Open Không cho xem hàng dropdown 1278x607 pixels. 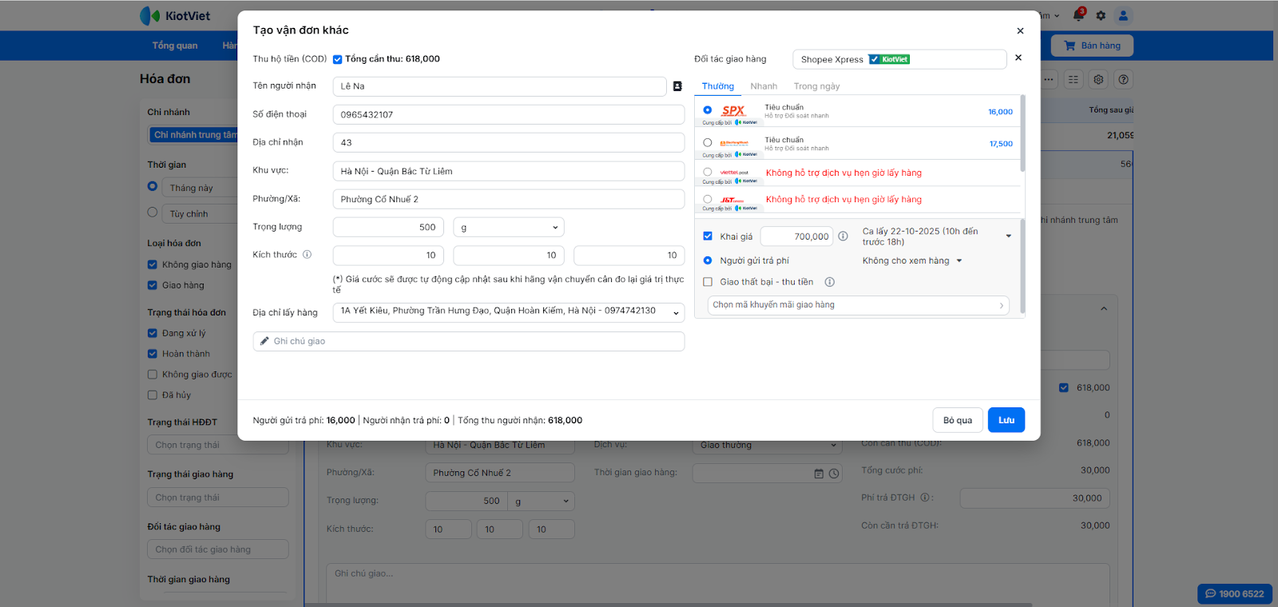tap(912, 260)
